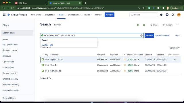Open Done issues filter

click(8, 68)
